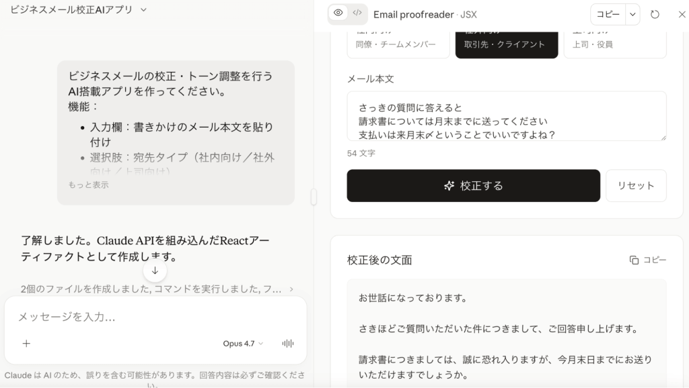Switch to the preview eye view

338,13
